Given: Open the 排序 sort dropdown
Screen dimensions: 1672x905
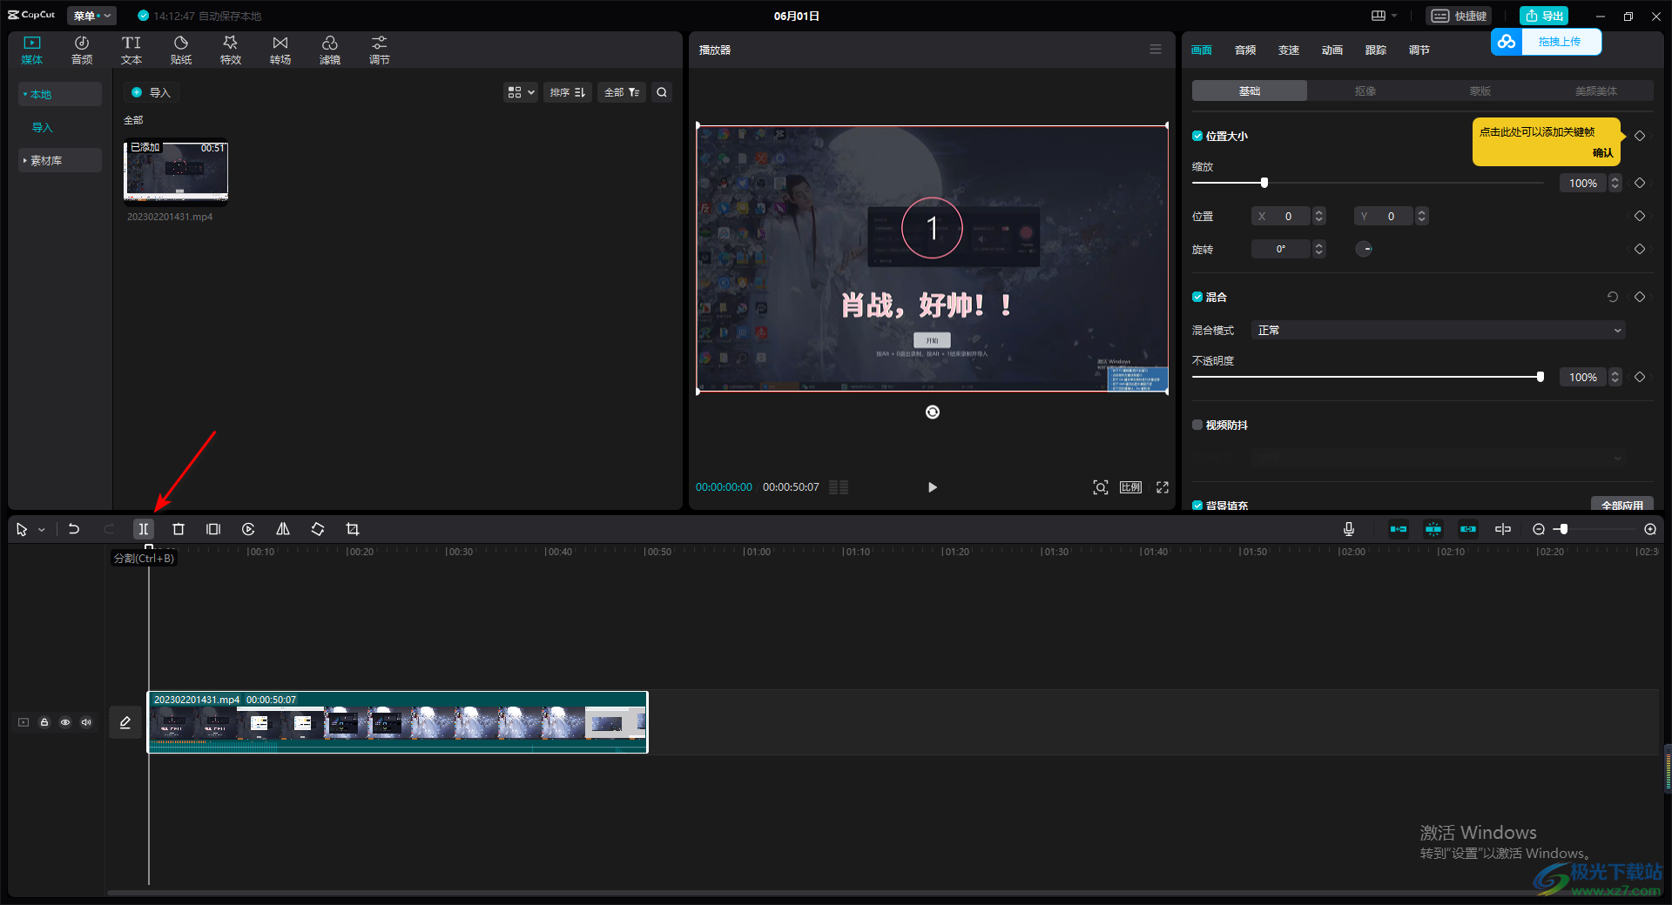Looking at the screenshot, I should (568, 92).
